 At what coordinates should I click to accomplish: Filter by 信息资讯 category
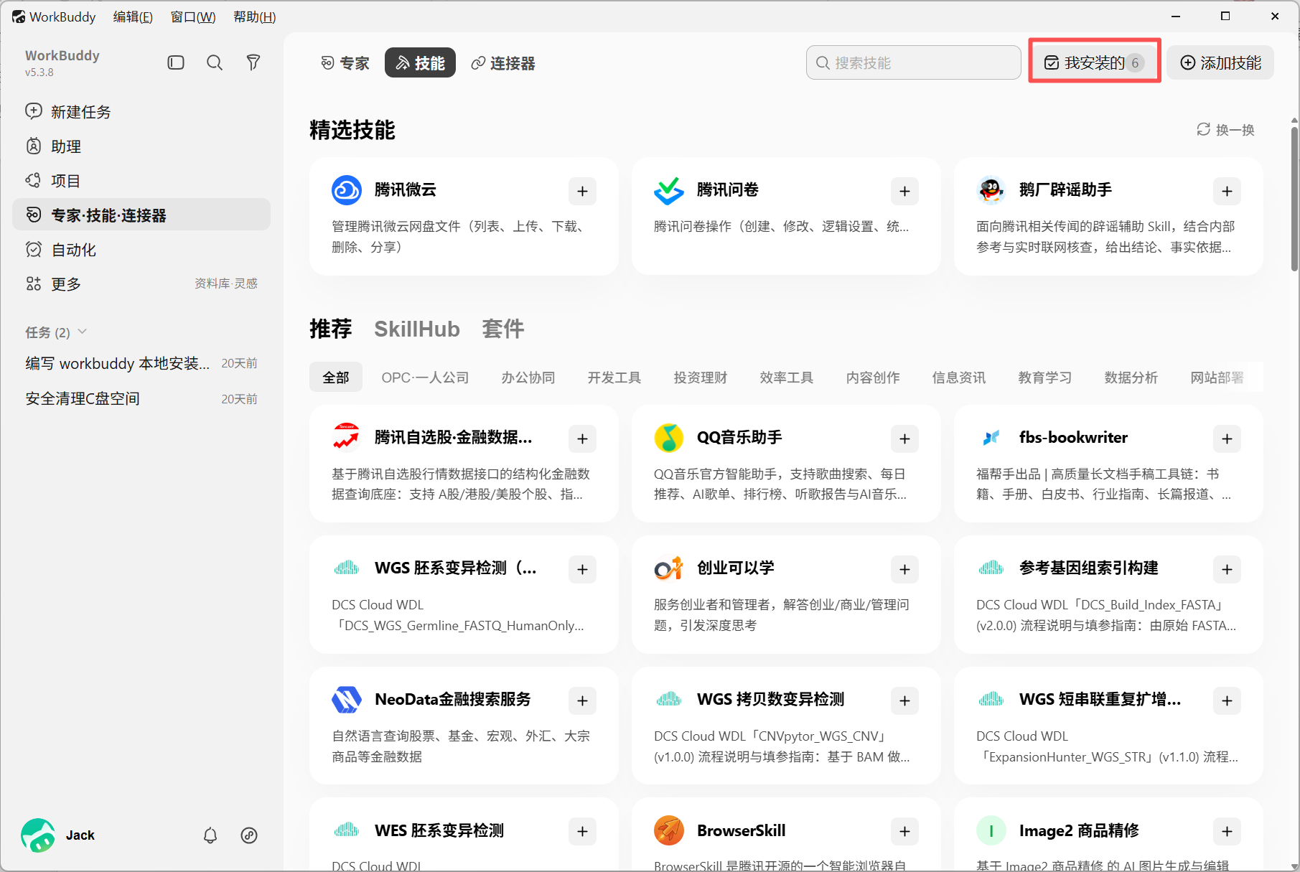click(x=959, y=377)
